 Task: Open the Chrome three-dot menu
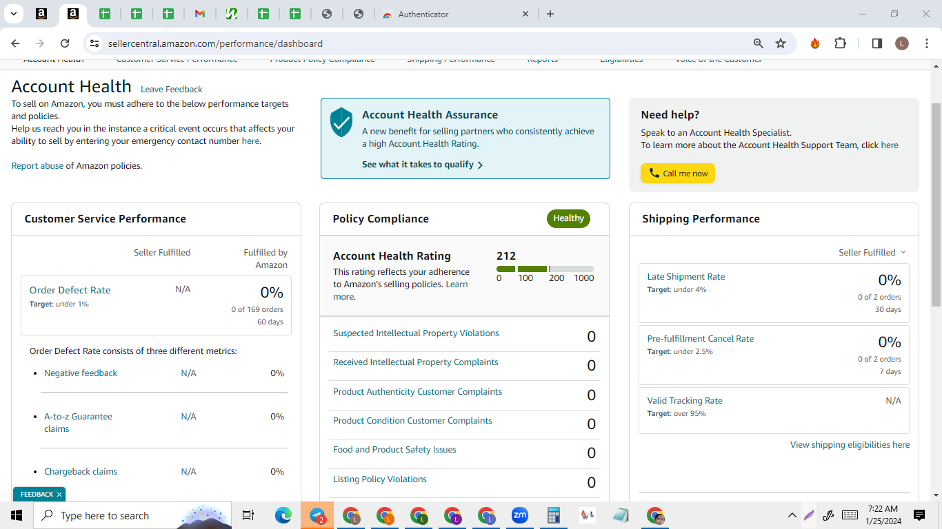[927, 43]
